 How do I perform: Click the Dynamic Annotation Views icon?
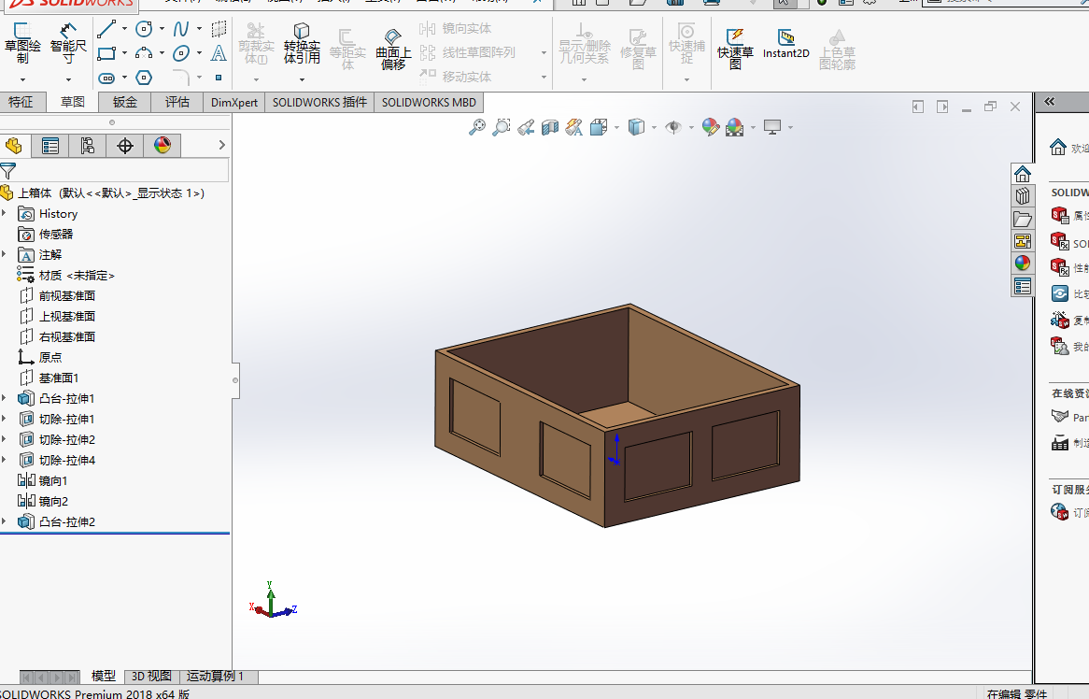pyautogui.click(x=573, y=127)
